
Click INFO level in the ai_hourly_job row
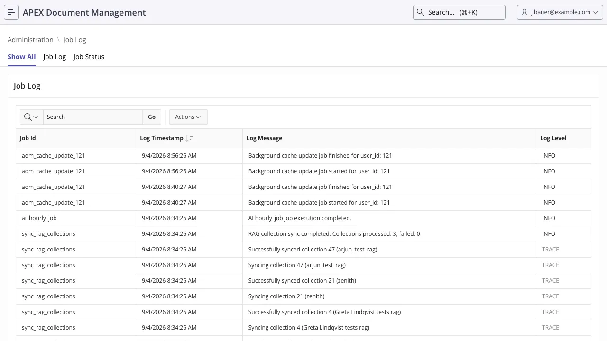pyautogui.click(x=549, y=218)
